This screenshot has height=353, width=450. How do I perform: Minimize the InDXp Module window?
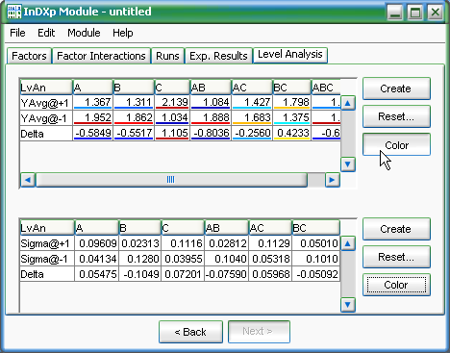tap(395, 13)
